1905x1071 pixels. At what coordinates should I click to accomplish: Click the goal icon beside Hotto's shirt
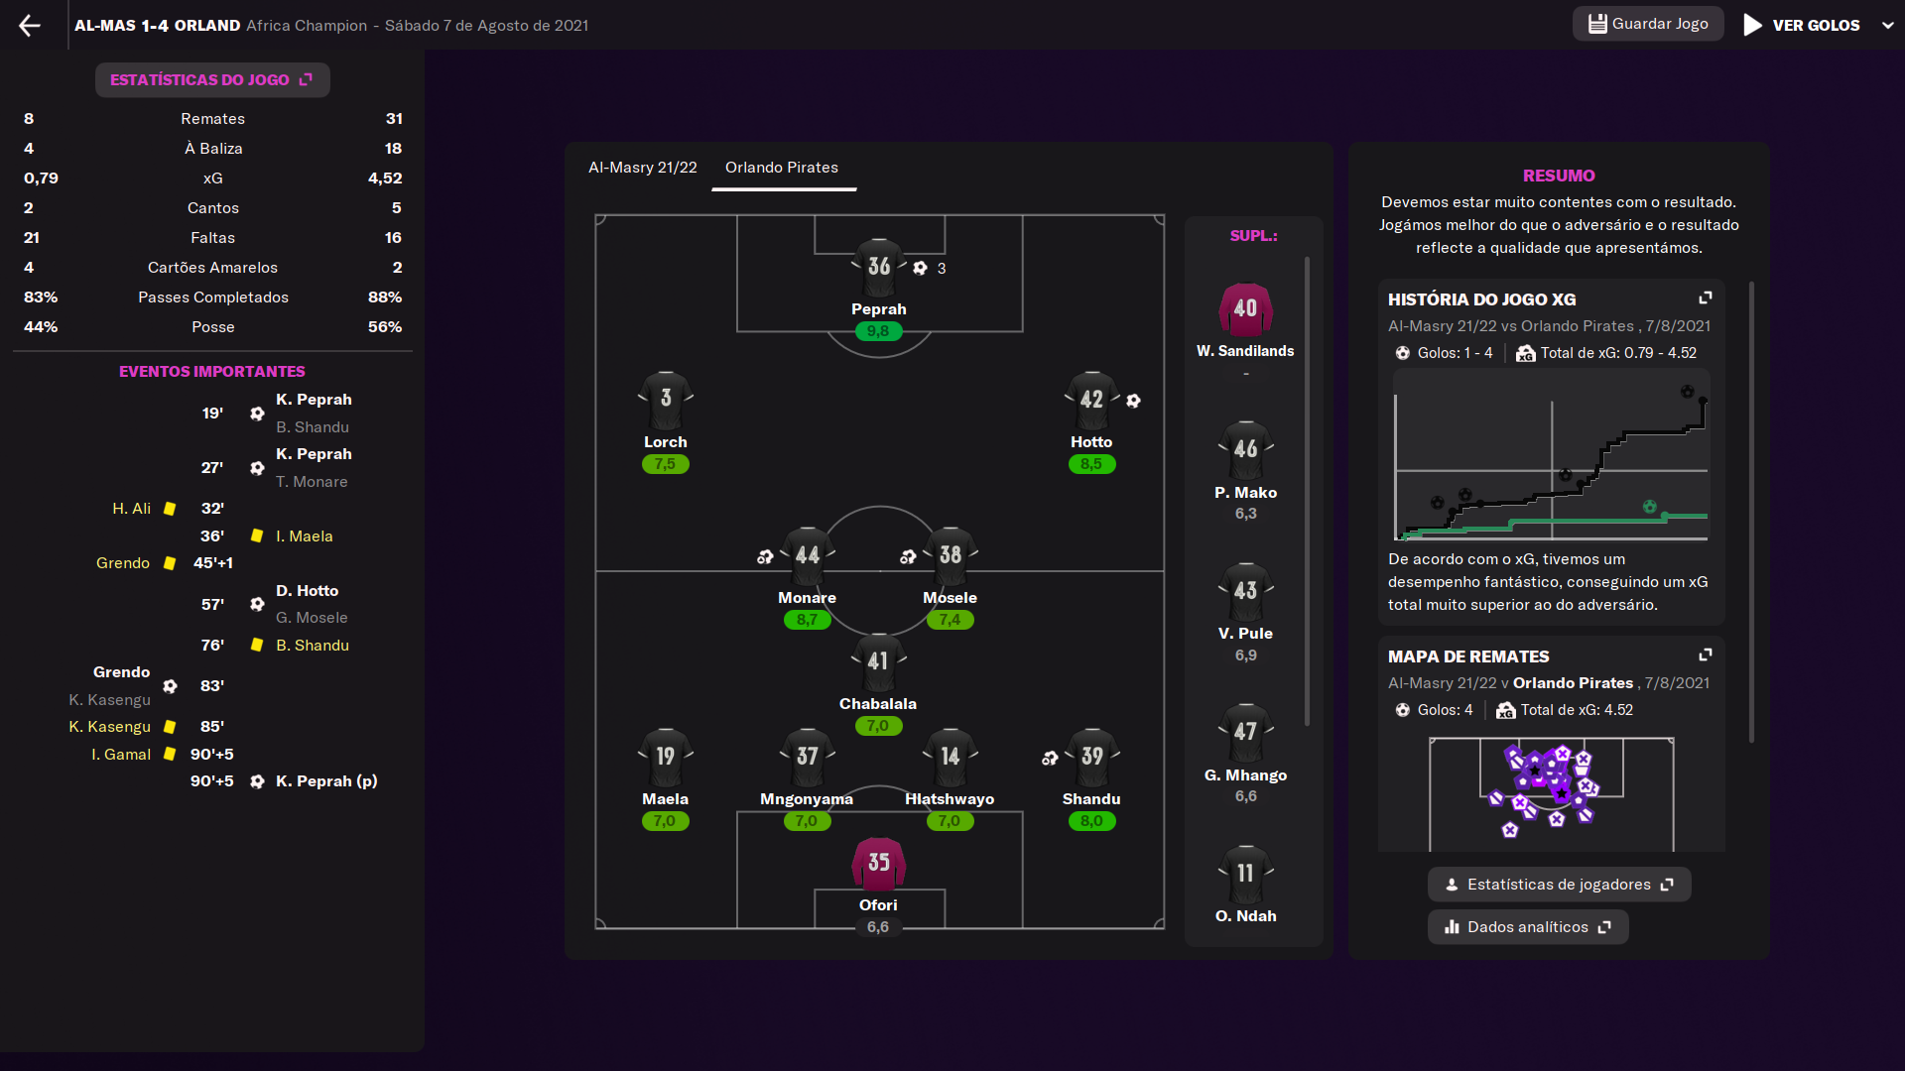(x=1133, y=401)
